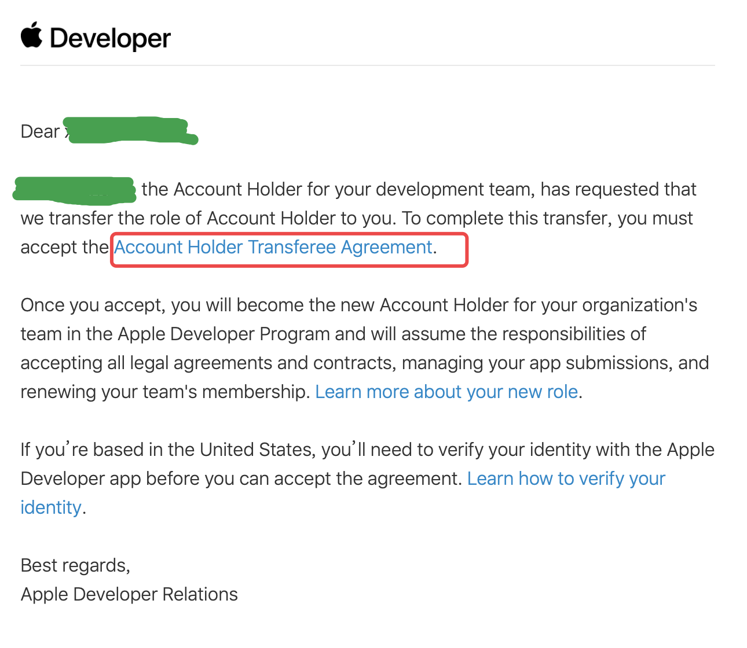Click paragraph starting 'Once you accept'

[365, 348]
